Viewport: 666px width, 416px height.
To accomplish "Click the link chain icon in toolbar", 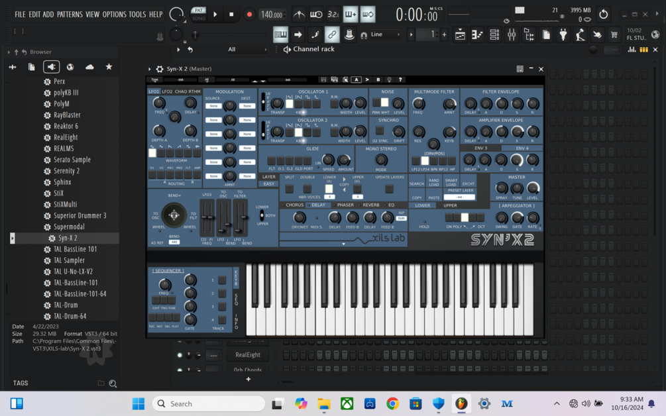I will (x=332, y=35).
